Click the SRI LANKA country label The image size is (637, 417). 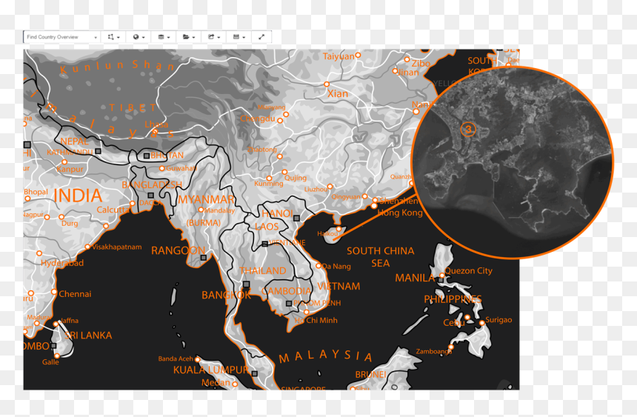(89, 336)
